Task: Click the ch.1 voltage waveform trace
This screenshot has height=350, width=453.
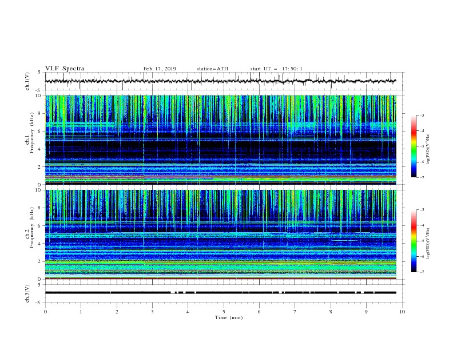Action: pos(220,81)
